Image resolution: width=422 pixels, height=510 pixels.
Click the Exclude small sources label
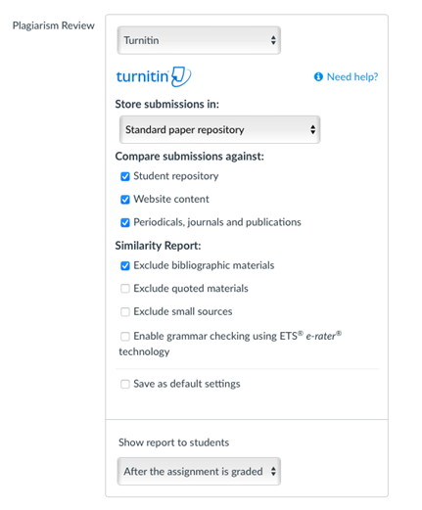click(x=183, y=311)
